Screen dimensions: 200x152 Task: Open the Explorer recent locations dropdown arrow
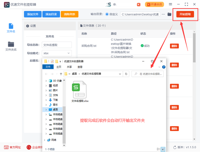coord(57,74)
